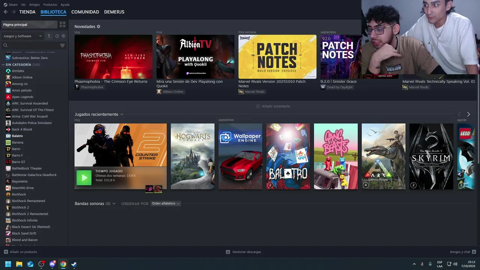Open the DEMERJS profile tab
The height and width of the screenshot is (270, 480).
[x=114, y=12]
